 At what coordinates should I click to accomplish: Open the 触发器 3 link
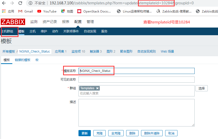(96, 52)
